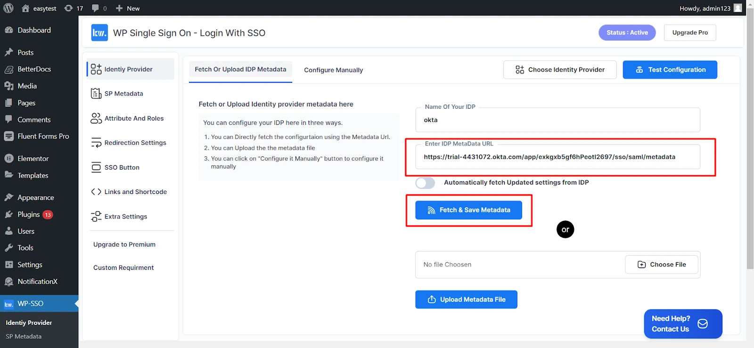
Task: Click the kw plugin logo in header
Action: click(x=99, y=32)
